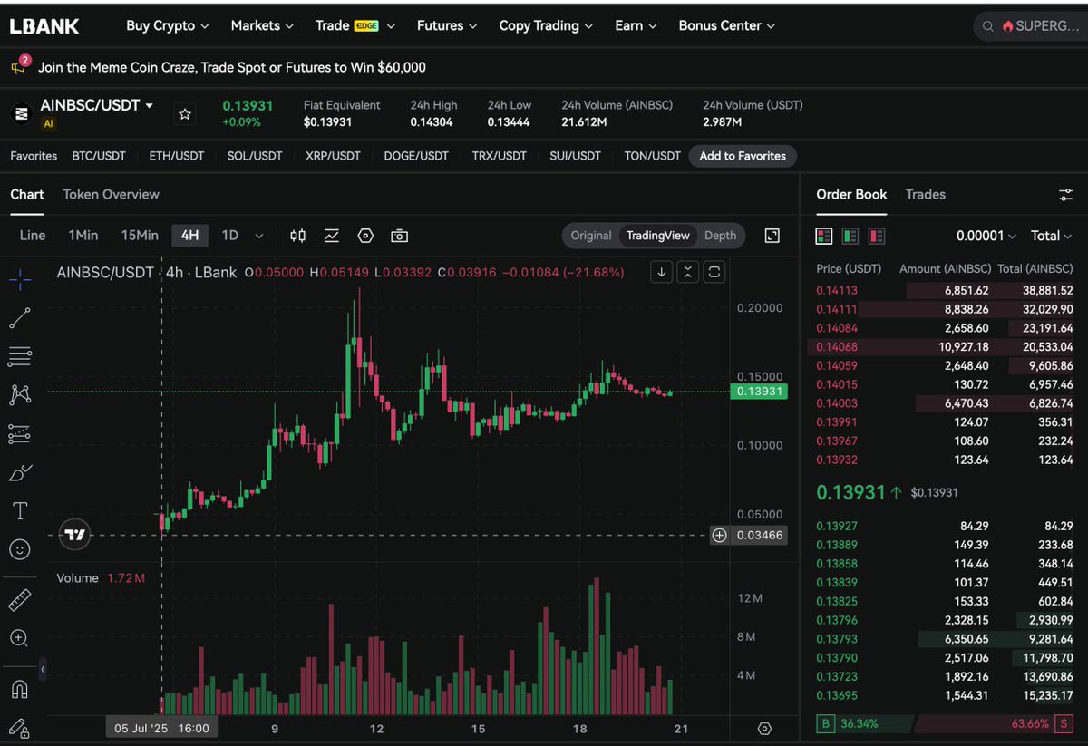Click the search magnifier icon
The height and width of the screenshot is (746, 1088).
988,26
